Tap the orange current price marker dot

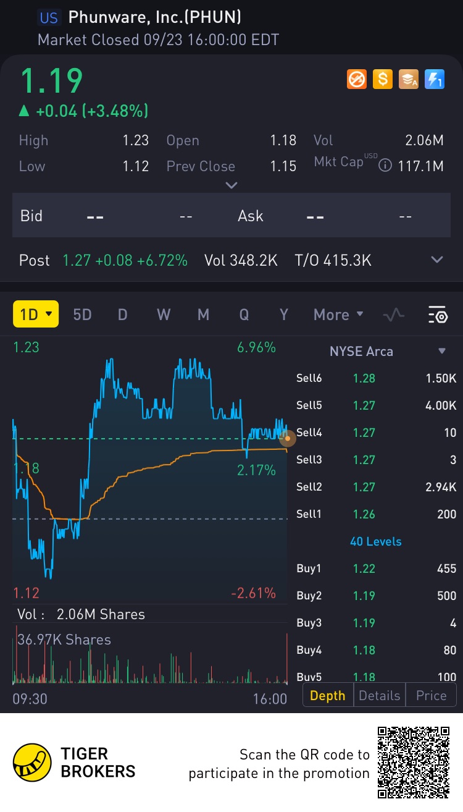click(x=287, y=439)
